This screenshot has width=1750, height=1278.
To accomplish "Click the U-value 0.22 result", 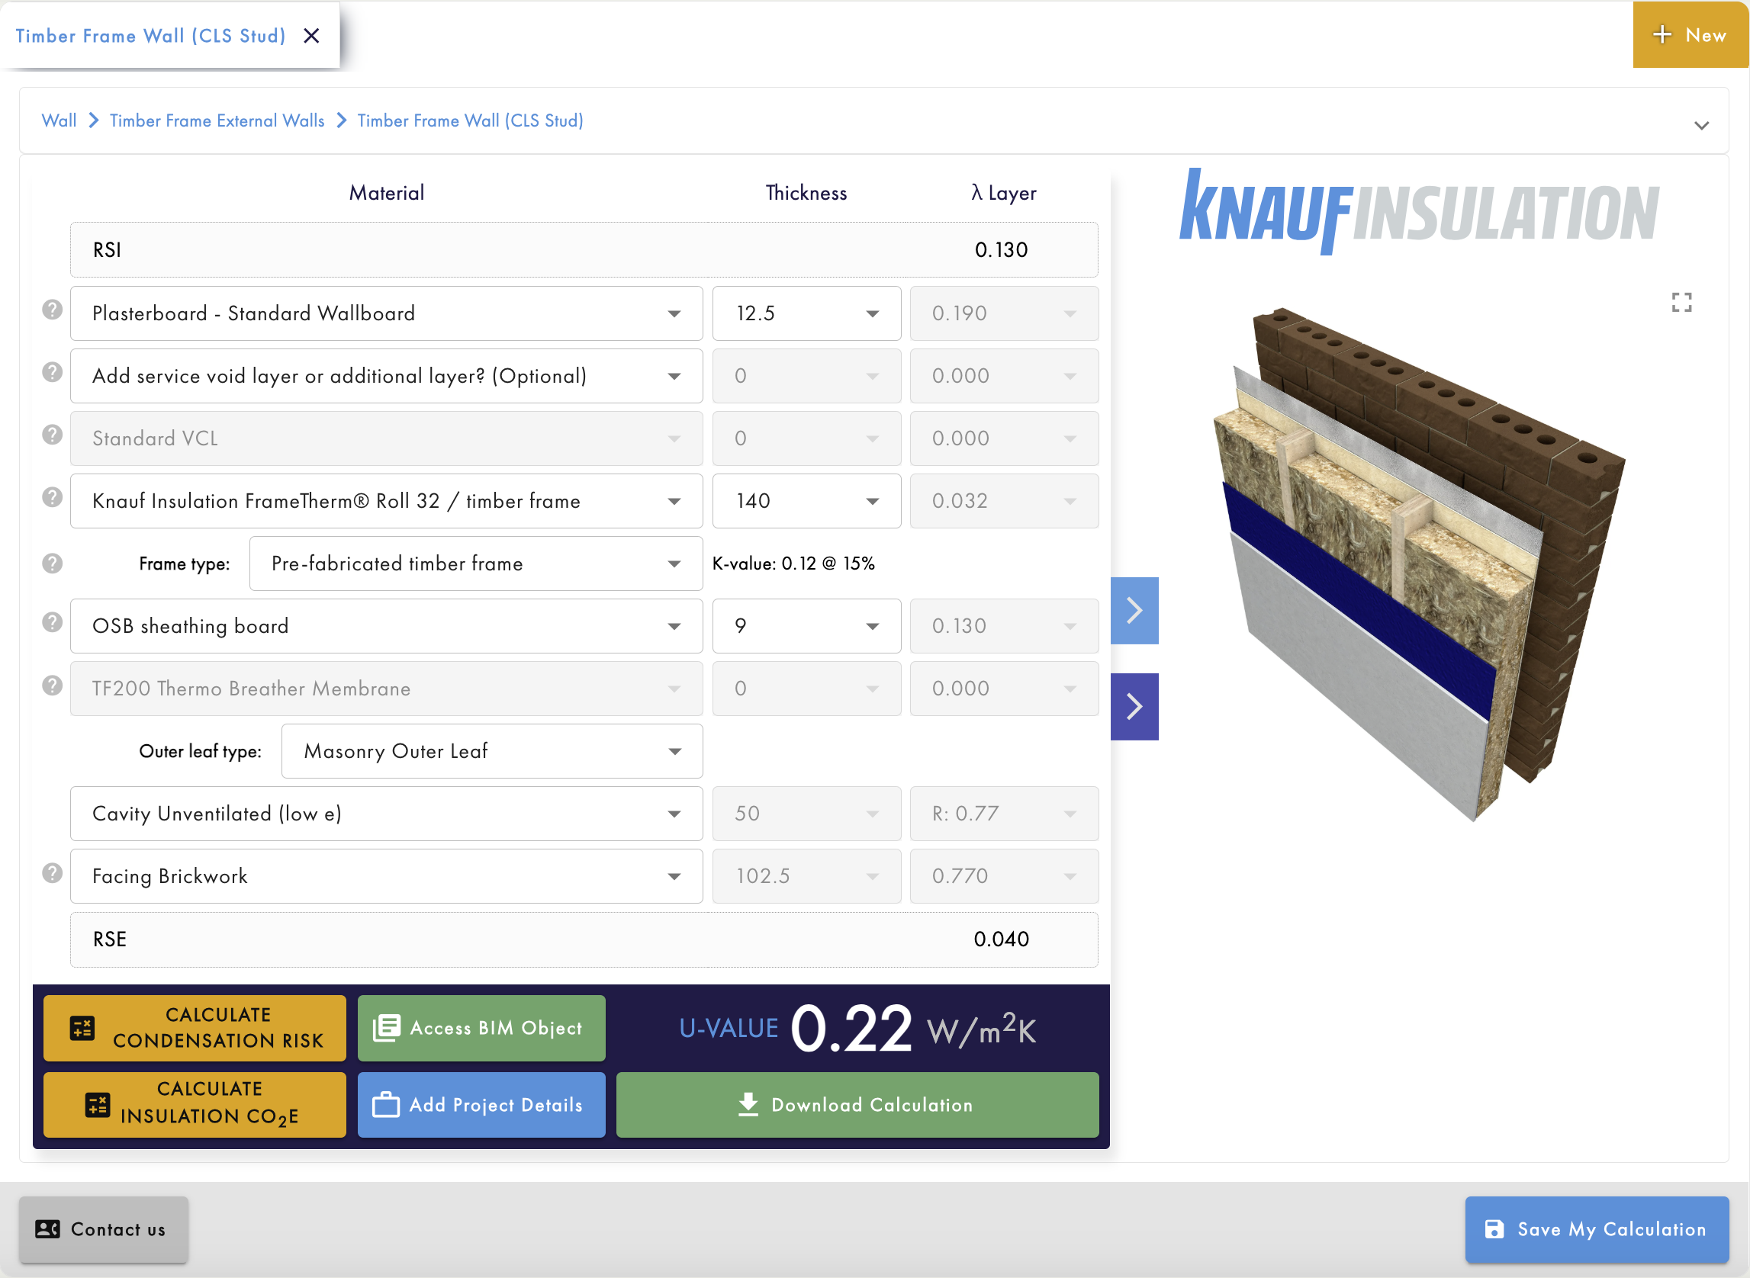I will tap(851, 1029).
